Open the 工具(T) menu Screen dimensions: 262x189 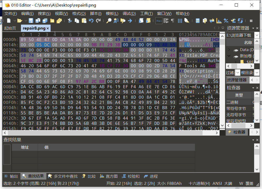146,14
